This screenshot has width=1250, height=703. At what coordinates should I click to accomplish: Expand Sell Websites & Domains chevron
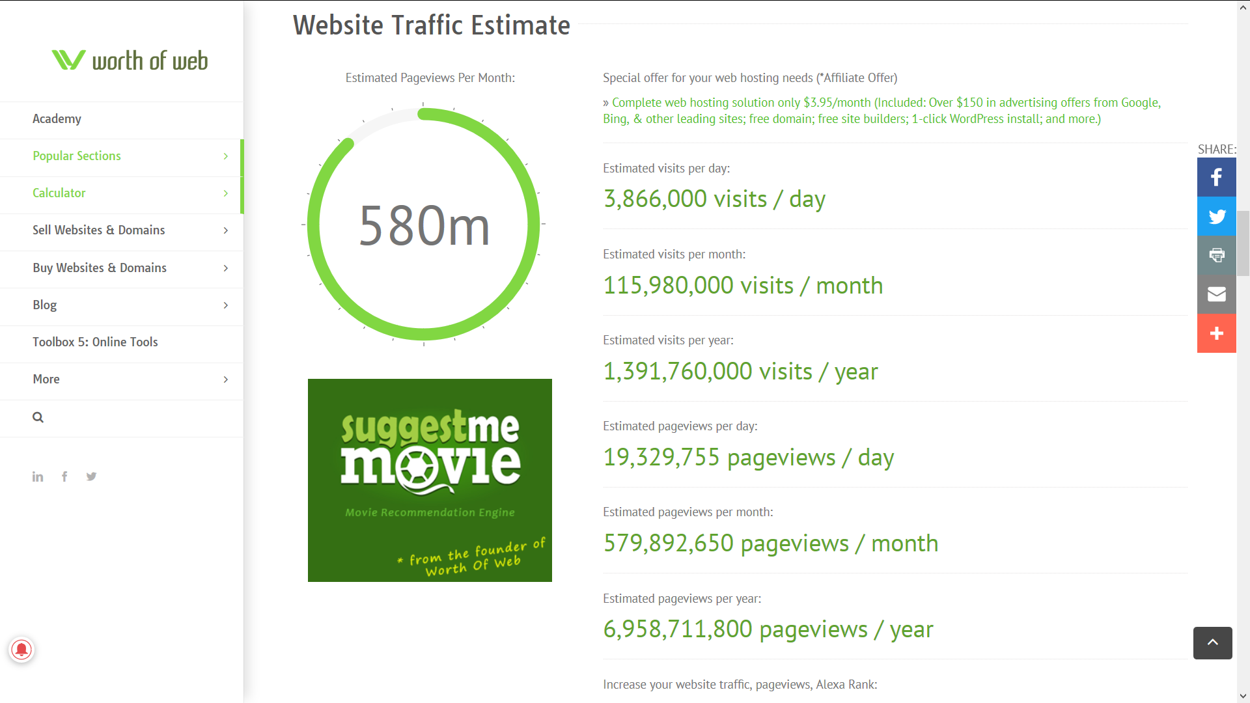point(225,230)
